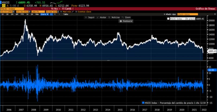Switch to the Tabla view
This screenshot has height=112, width=217.
coord(65,14)
